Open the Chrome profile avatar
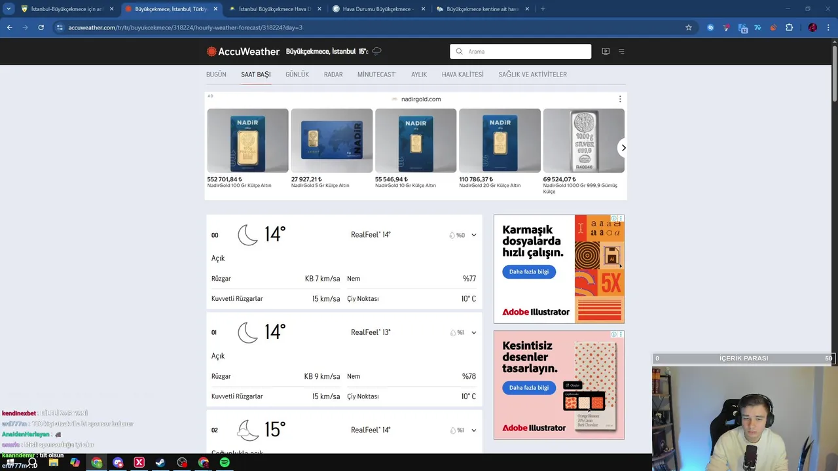Image resolution: width=838 pixels, height=471 pixels. tap(812, 27)
